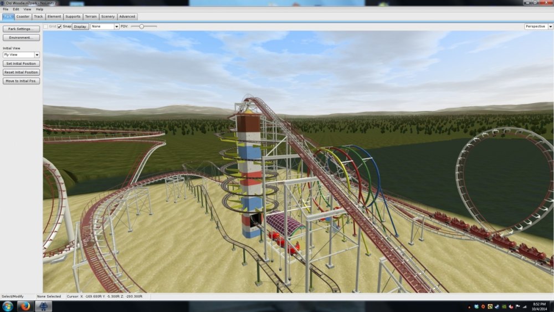Viewport: 554px width, 312px height.
Task: Expand the None dropdown next to Display
Action: (x=105, y=26)
